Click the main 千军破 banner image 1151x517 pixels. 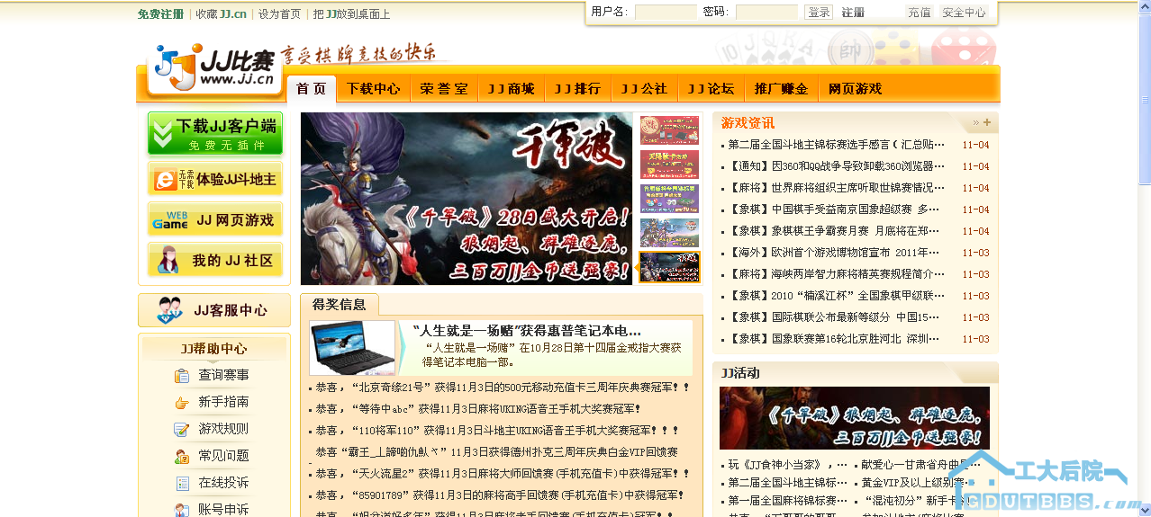[x=467, y=199]
